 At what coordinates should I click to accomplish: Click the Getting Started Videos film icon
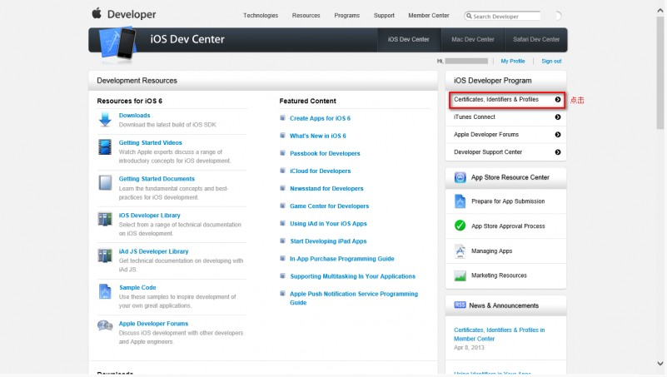(x=105, y=147)
